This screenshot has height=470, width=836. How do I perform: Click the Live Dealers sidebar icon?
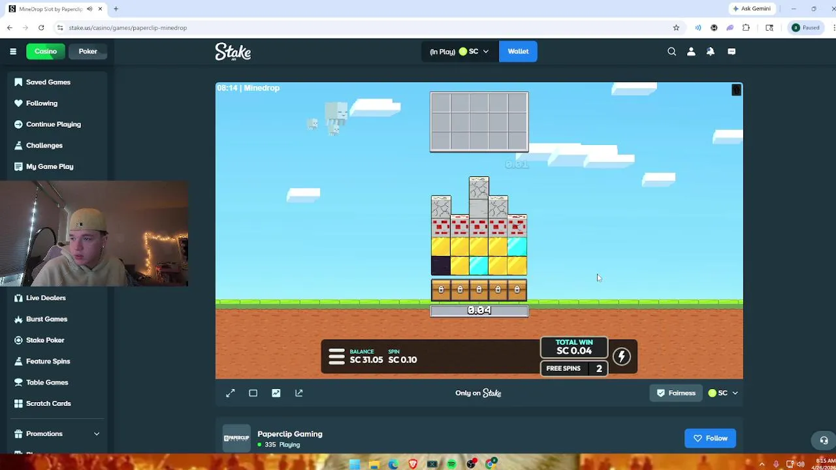(18, 298)
